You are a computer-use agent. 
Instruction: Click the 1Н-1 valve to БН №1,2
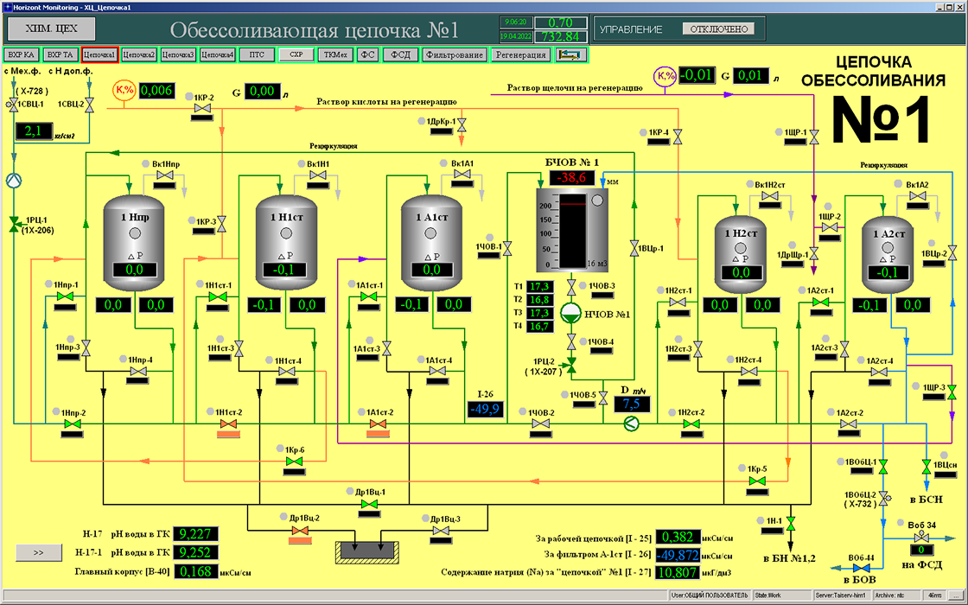click(x=791, y=521)
